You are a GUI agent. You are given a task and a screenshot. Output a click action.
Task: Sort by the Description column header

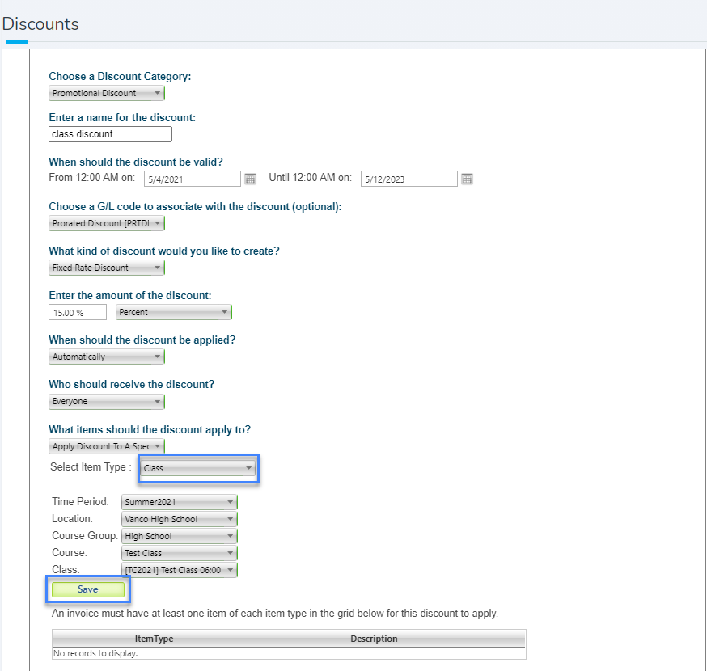(374, 639)
